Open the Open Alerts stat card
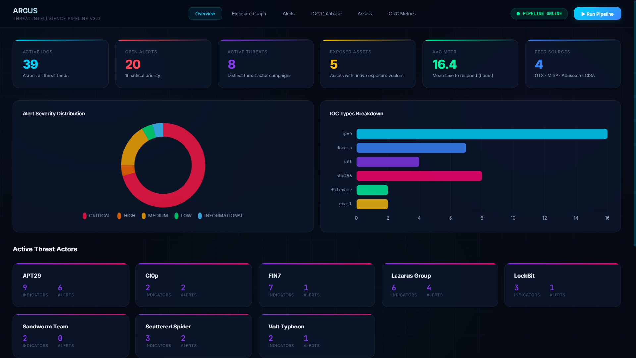The height and width of the screenshot is (358, 636). point(163,64)
